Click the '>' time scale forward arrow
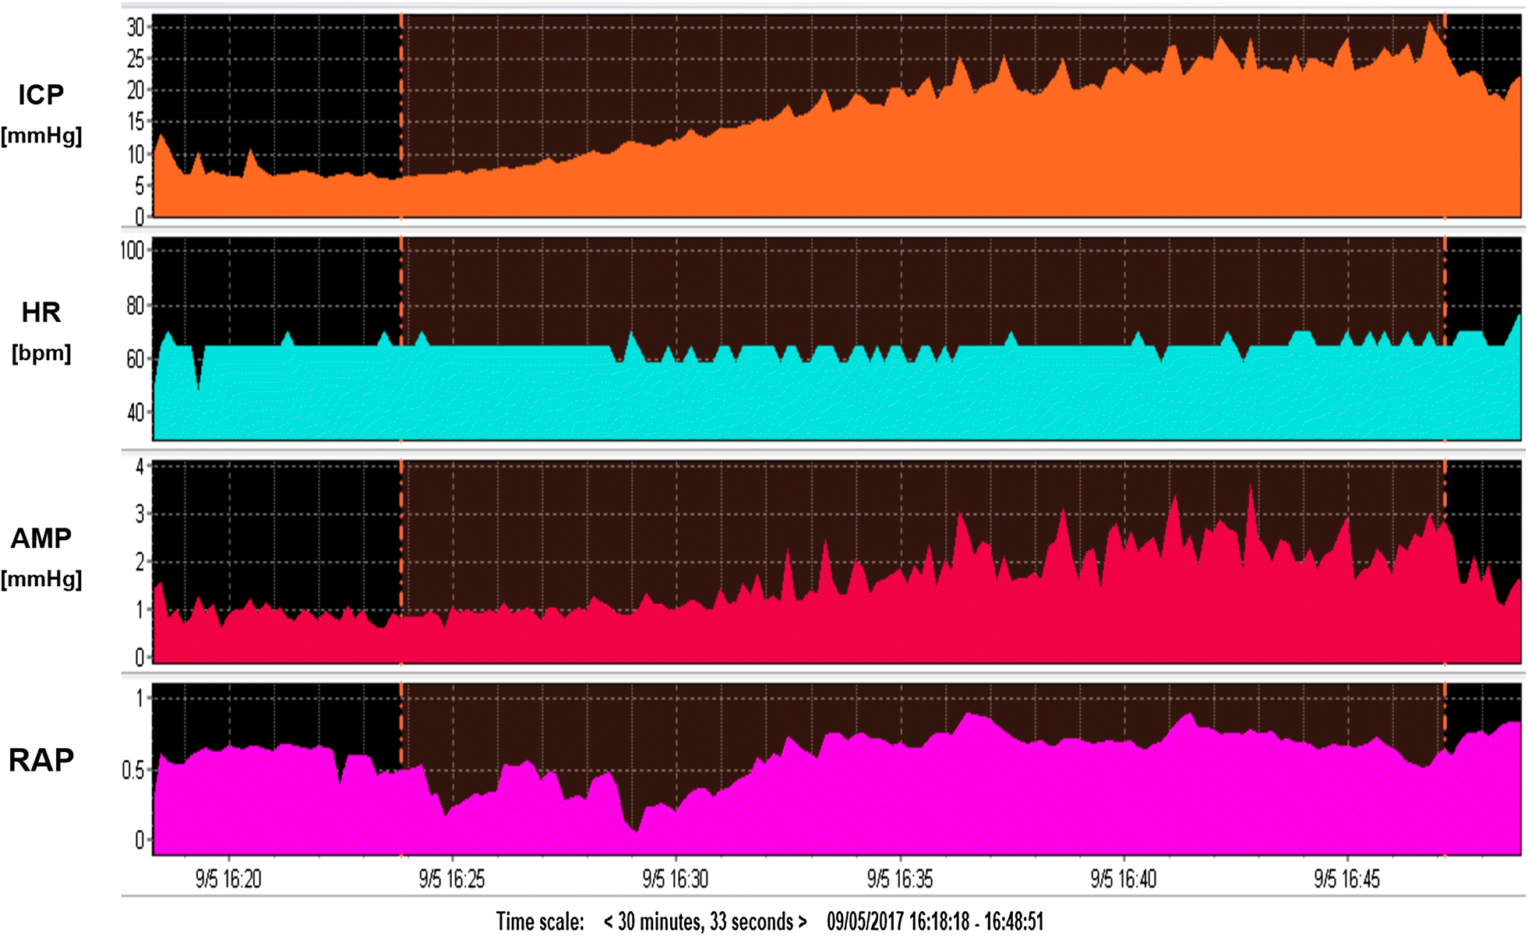Image resolution: width=1528 pixels, height=936 pixels. [x=802, y=922]
